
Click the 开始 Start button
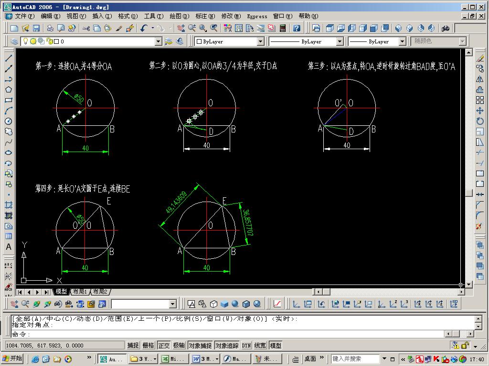coord(13,358)
